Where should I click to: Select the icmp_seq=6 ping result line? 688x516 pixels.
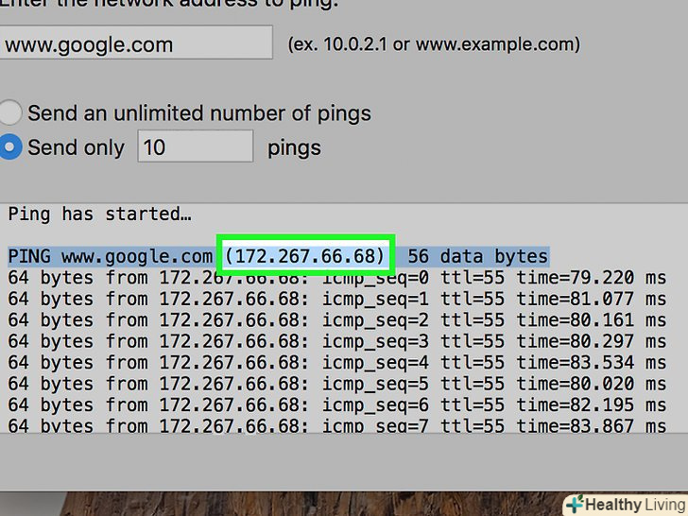click(x=335, y=405)
